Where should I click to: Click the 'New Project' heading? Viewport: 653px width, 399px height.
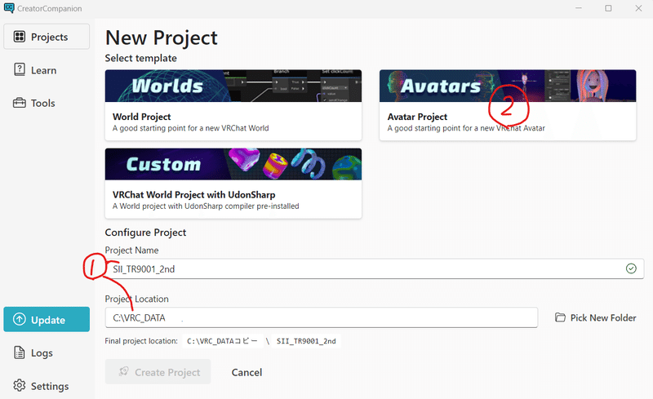click(x=161, y=38)
